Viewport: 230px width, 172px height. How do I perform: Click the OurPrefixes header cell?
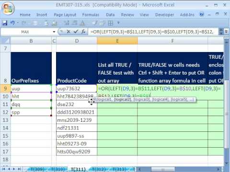31,68
